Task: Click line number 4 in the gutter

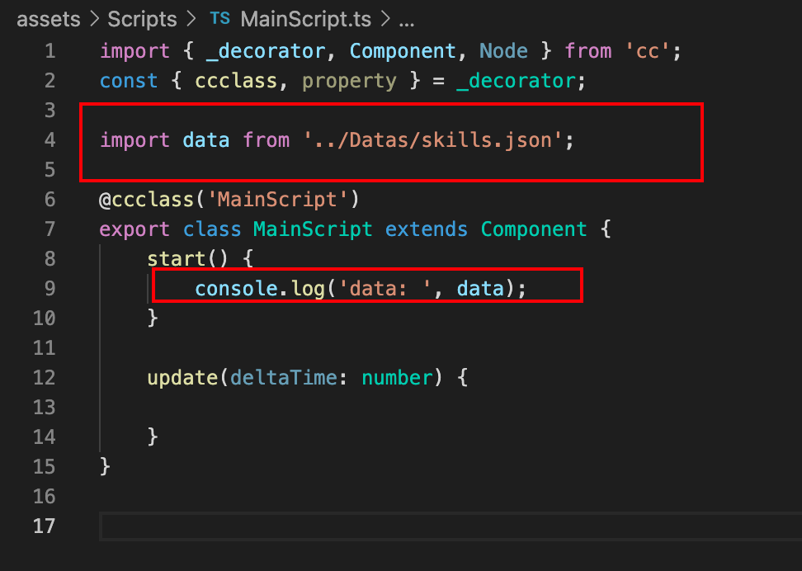Action: click(x=50, y=140)
